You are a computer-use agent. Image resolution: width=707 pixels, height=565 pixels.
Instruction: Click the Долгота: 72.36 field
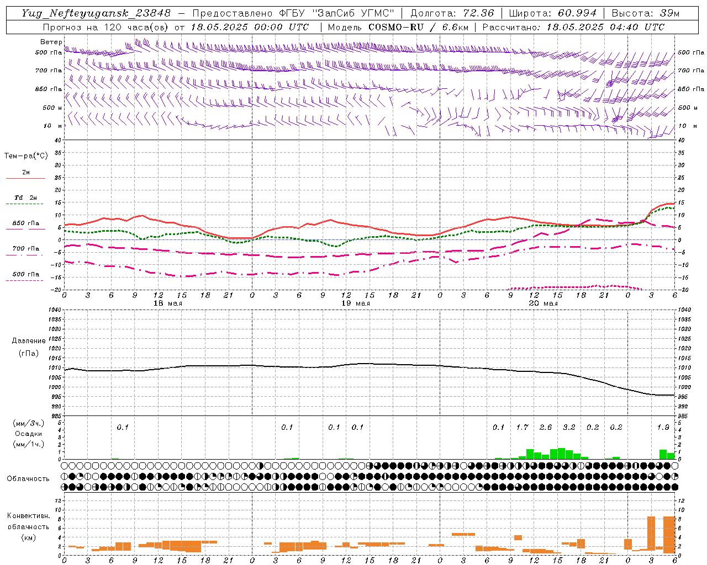point(452,13)
